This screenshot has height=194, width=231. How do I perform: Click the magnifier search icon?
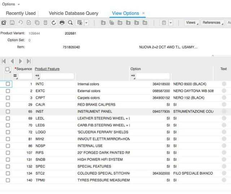[x=70, y=23]
